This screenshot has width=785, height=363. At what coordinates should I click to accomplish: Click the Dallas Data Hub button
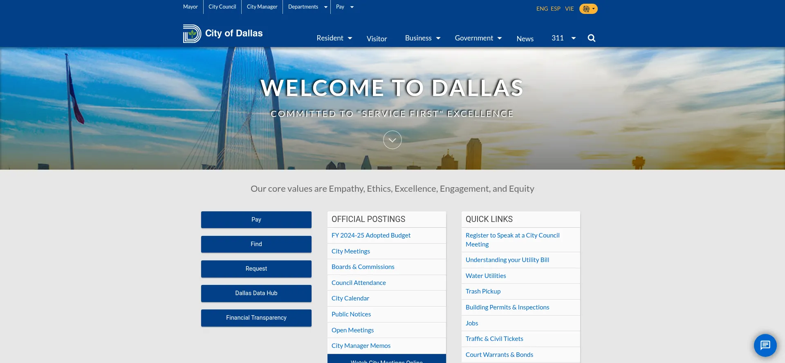pyautogui.click(x=256, y=293)
